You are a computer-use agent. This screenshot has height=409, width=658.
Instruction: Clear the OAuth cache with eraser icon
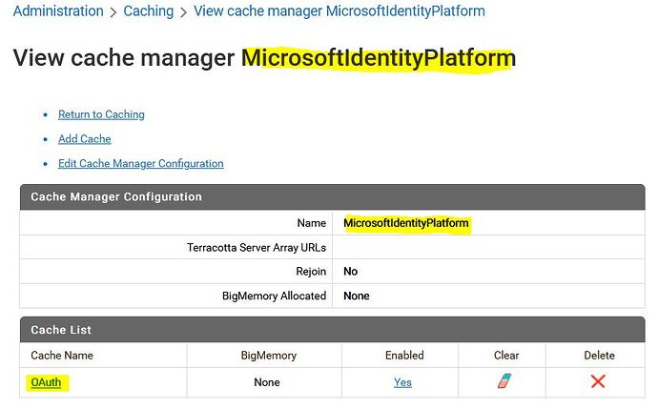pos(504,381)
